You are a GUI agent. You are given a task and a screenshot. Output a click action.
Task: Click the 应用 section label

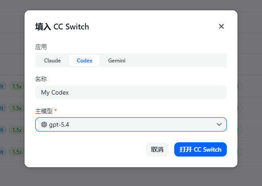pyautogui.click(x=41, y=47)
